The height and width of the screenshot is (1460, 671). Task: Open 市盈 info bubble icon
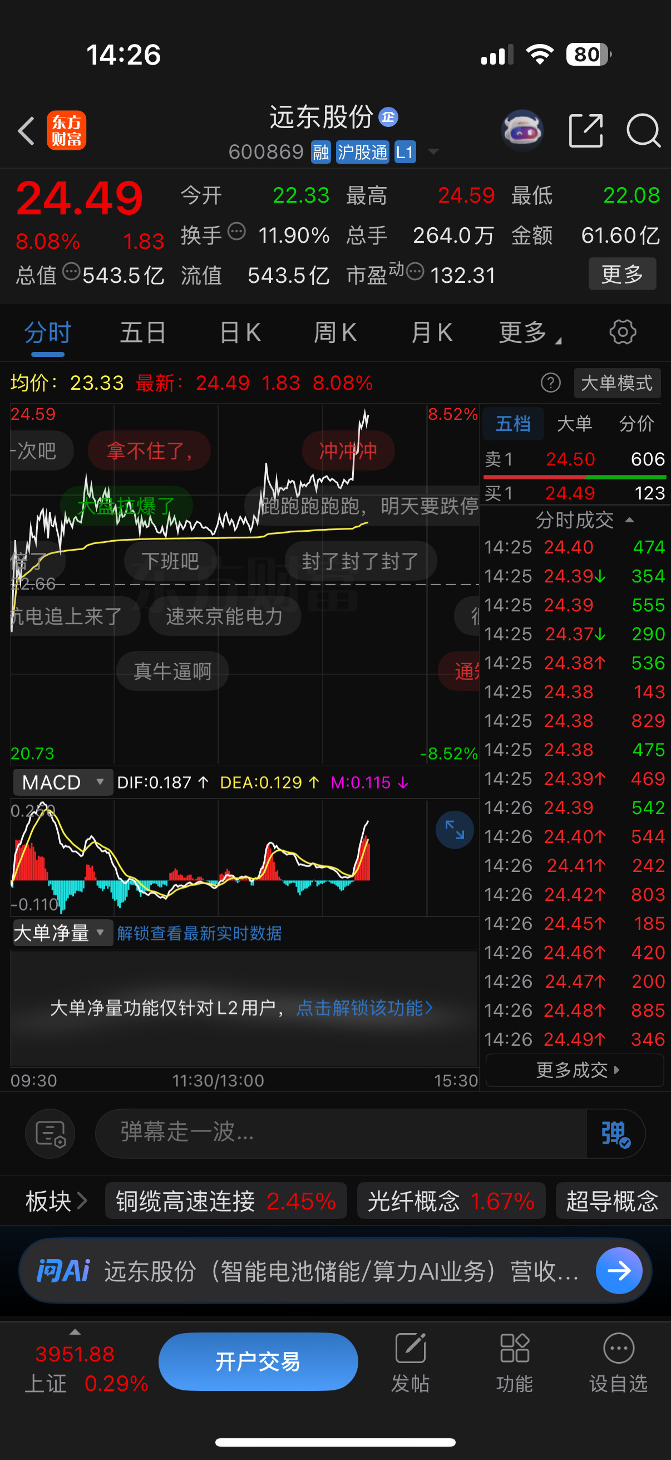point(415,272)
